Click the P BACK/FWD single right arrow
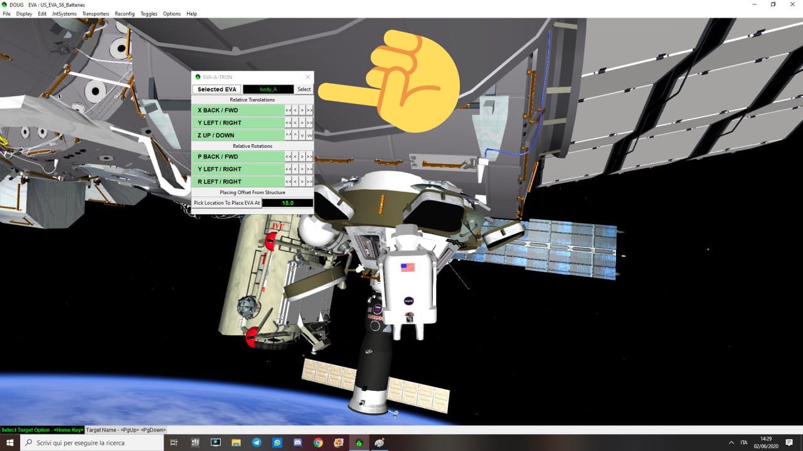Screen dimensions: 803x451 click(302, 157)
